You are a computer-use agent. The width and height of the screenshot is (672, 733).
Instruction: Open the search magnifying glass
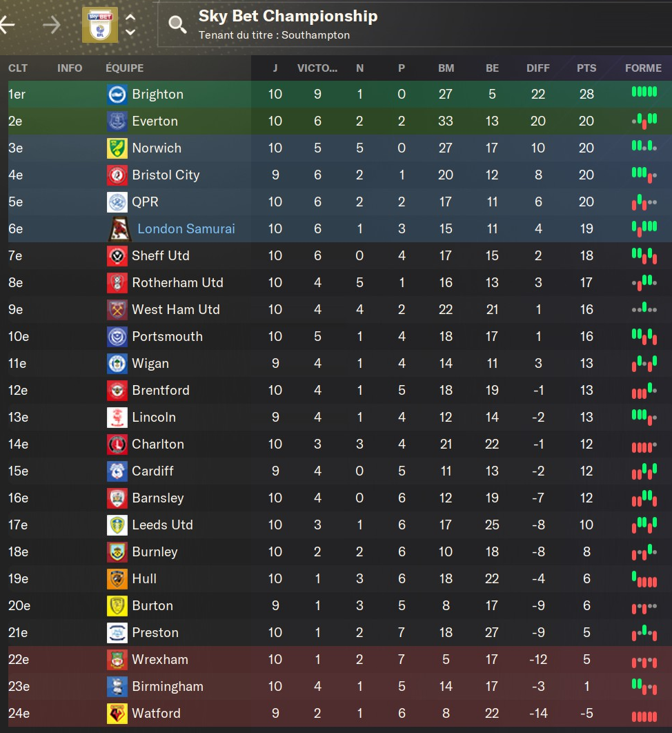[177, 26]
